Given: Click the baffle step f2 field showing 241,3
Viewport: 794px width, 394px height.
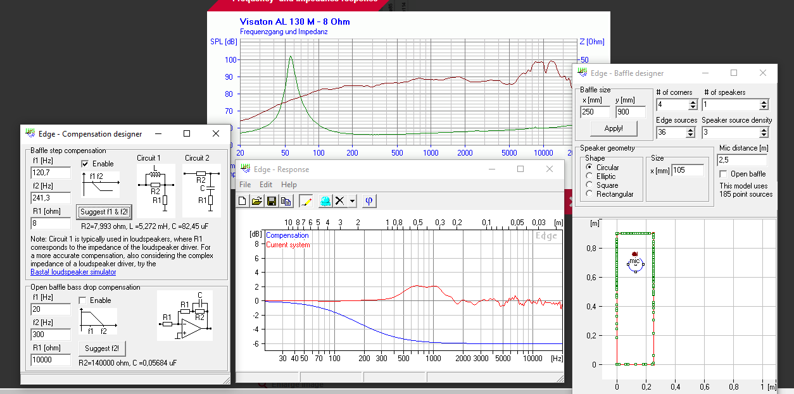Looking at the screenshot, I should 51,198.
